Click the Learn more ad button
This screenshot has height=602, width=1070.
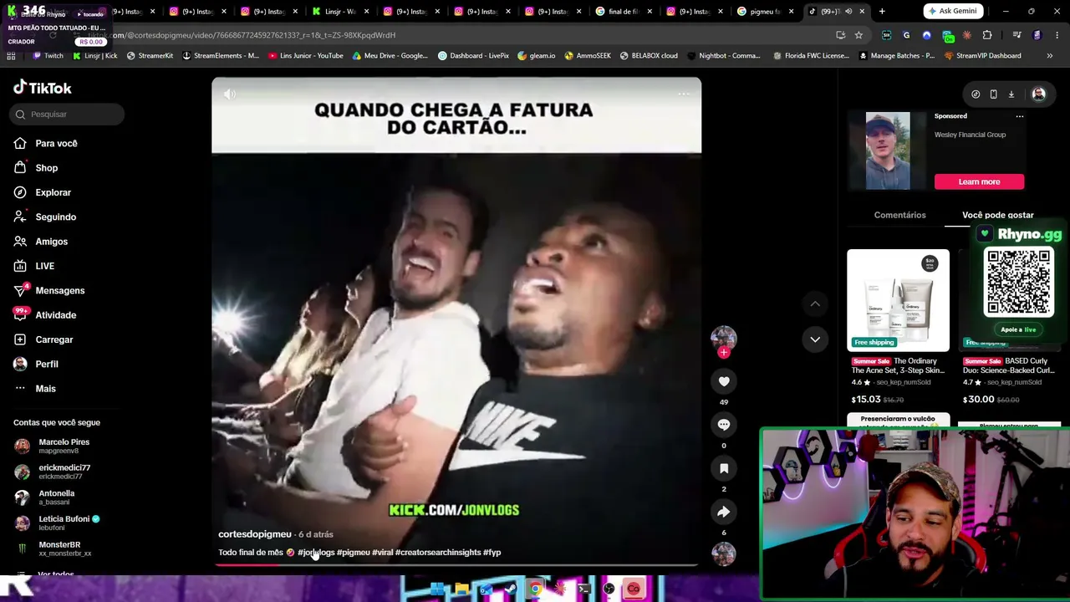[x=979, y=181]
